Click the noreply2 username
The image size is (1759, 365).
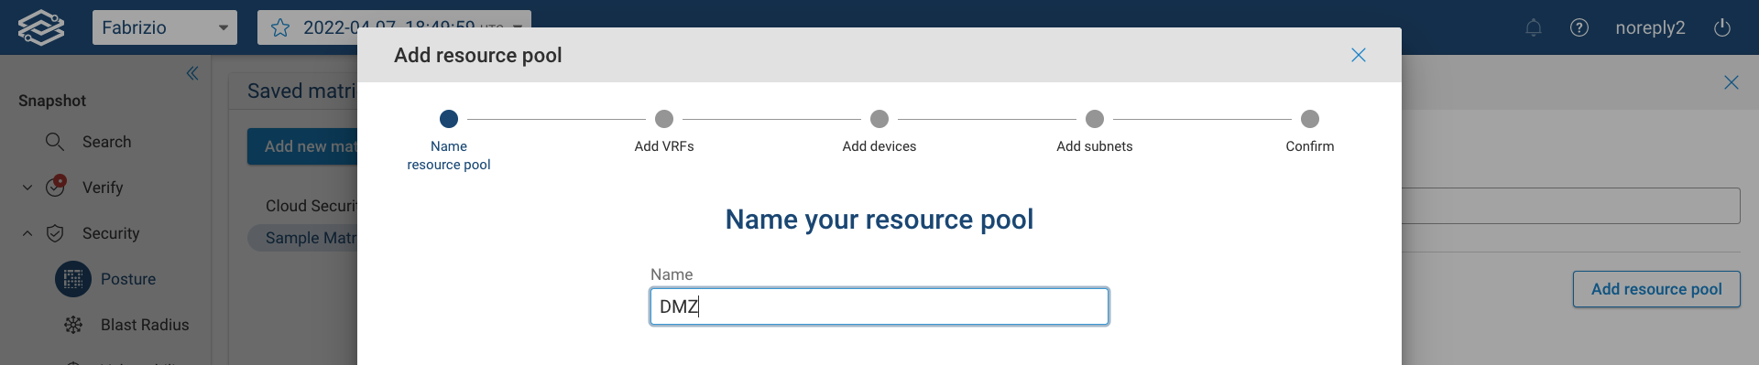(x=1650, y=27)
